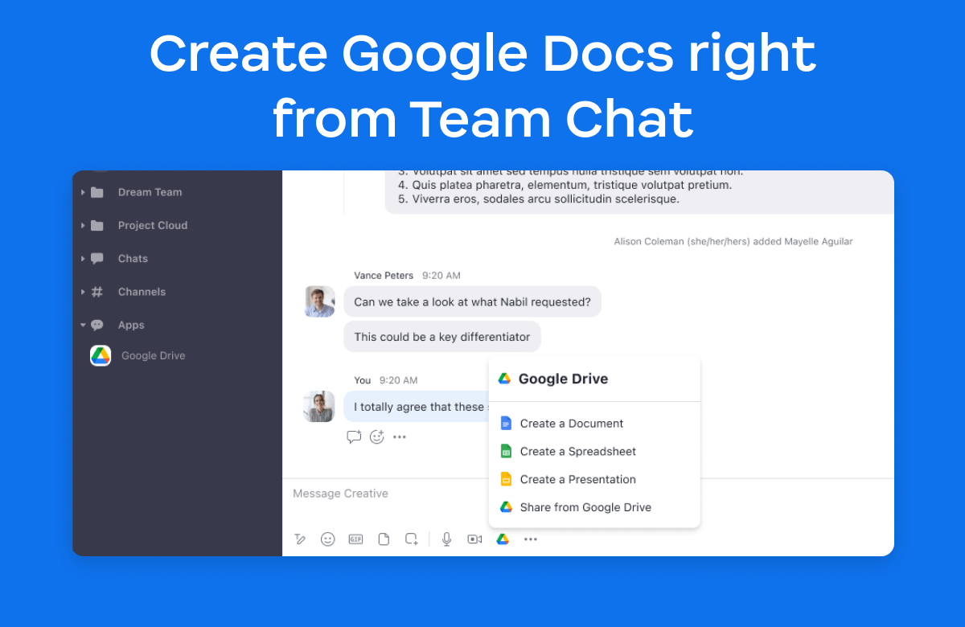
Task: Click the Dream Team folder icon
Action: pyautogui.click(x=97, y=192)
